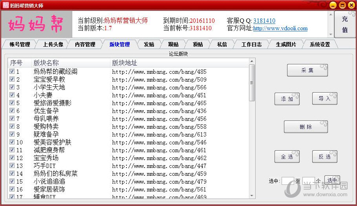Image resolution: width=357 pixels, height=206 pixels.
Task: Click the 反选 button
Action: click(324, 157)
